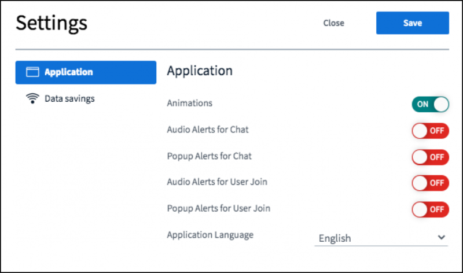Switch to the Data savings tab

[x=69, y=99]
